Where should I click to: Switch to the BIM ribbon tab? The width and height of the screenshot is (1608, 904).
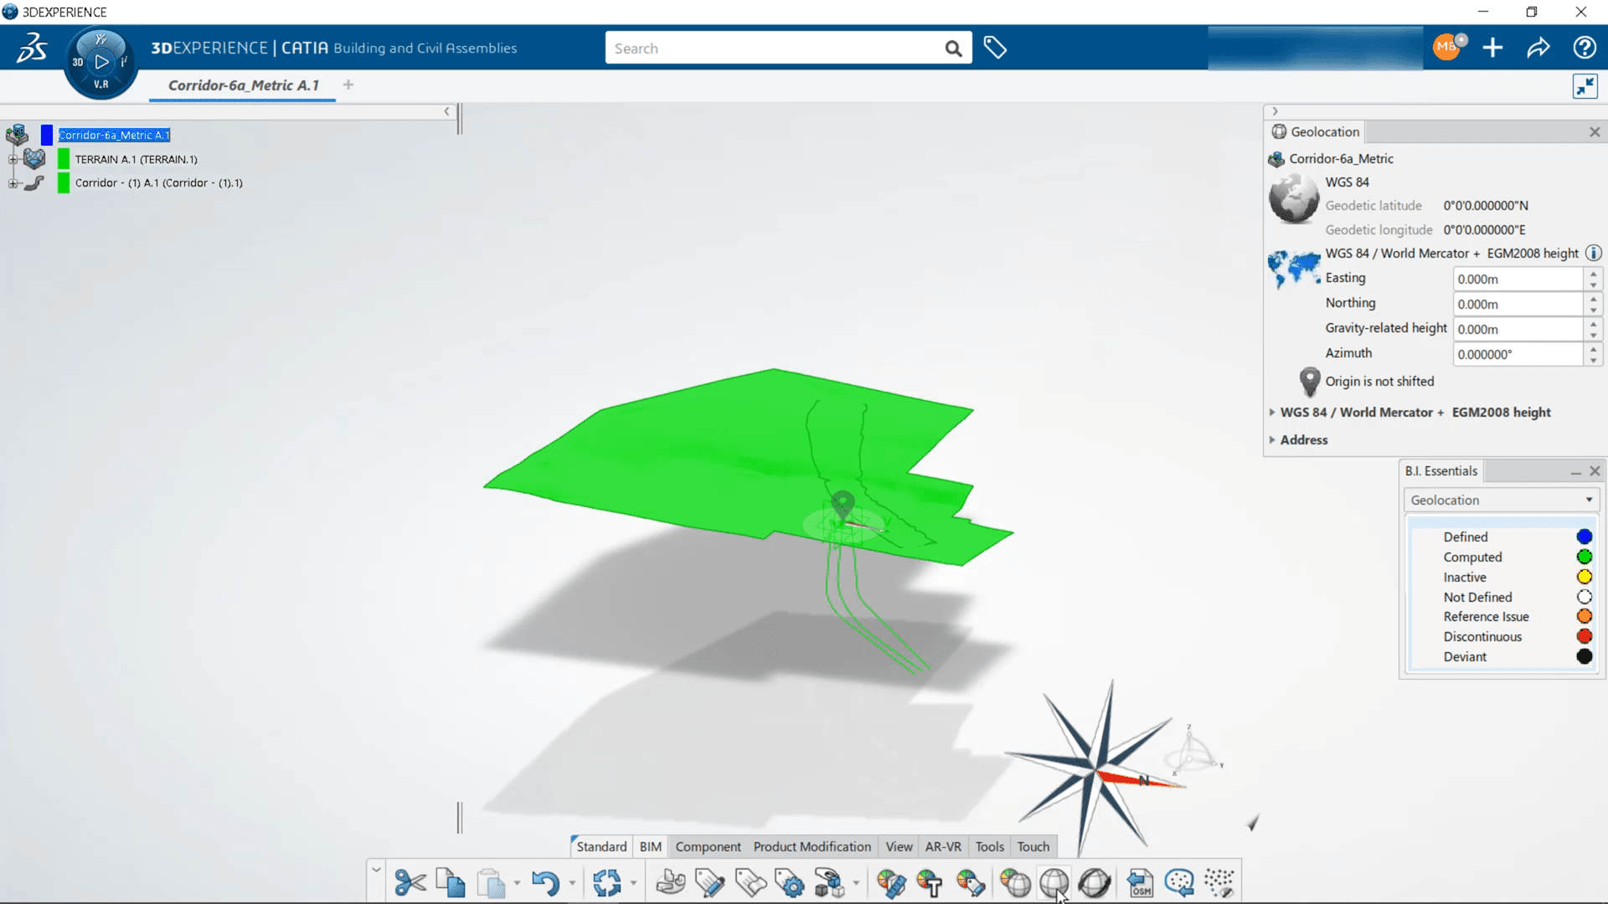tap(651, 845)
